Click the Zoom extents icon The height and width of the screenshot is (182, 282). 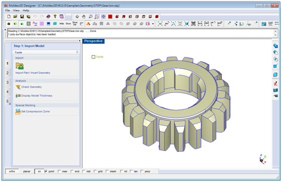[x=103, y=16]
